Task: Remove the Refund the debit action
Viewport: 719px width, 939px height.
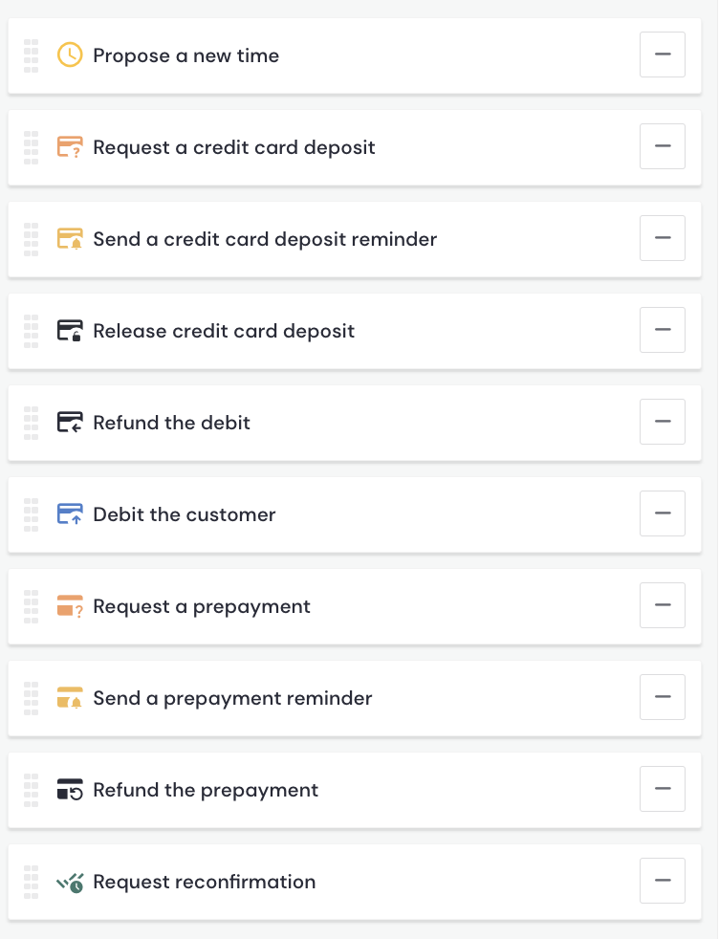Action: (x=662, y=422)
